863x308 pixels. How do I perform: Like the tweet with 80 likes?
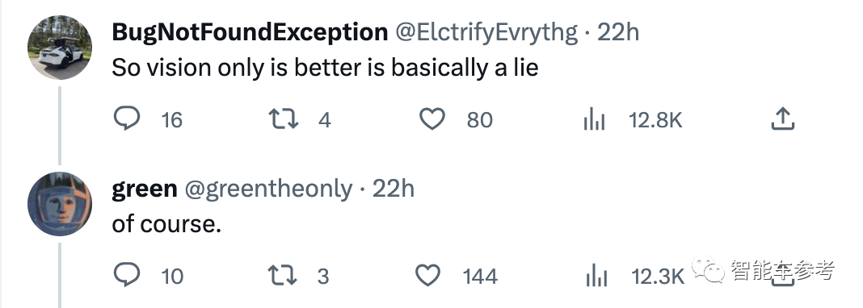[432, 119]
